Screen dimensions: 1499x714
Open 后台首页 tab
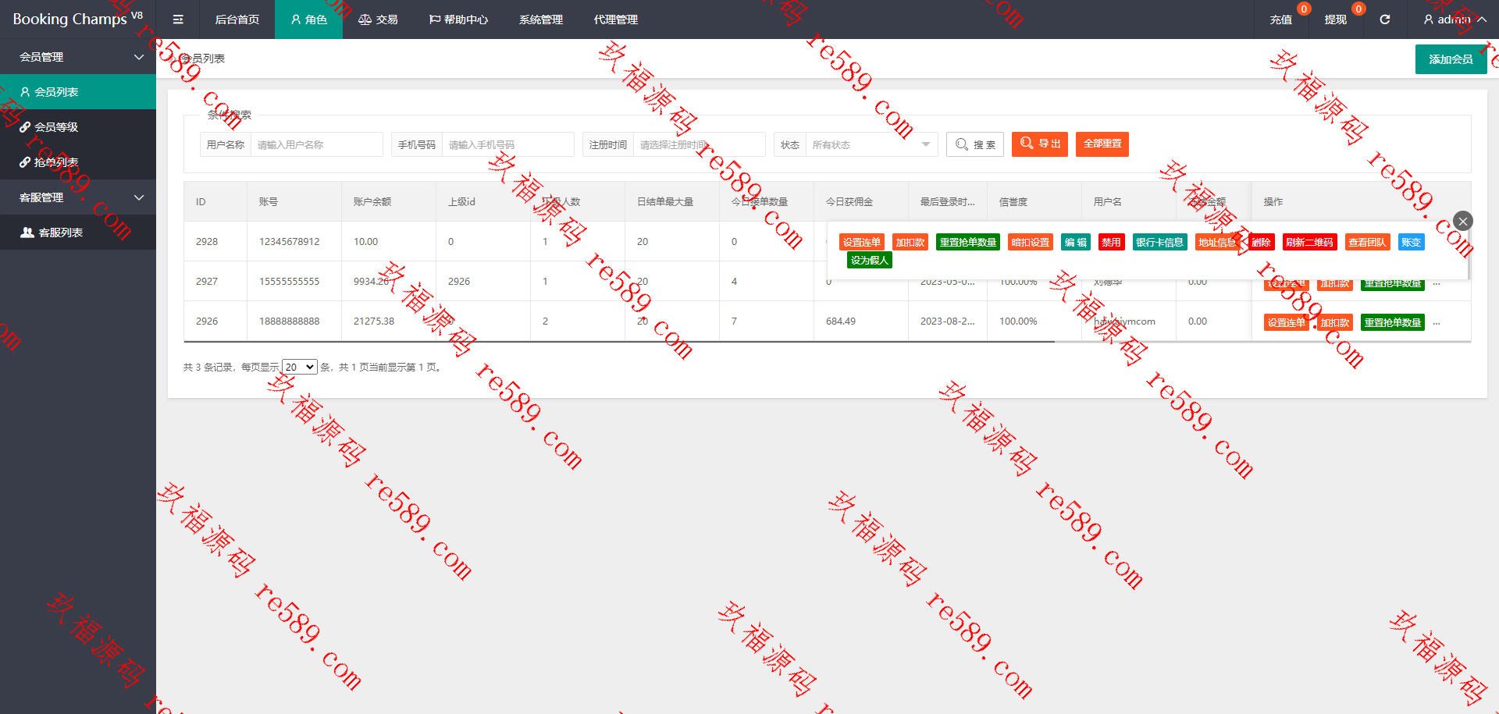[x=237, y=20]
